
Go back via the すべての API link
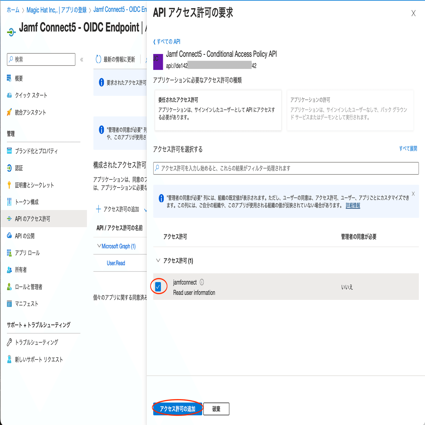[x=167, y=41]
